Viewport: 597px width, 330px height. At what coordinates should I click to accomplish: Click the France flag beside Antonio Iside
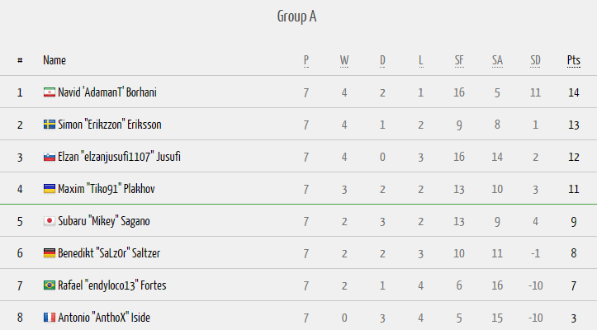coord(49,318)
